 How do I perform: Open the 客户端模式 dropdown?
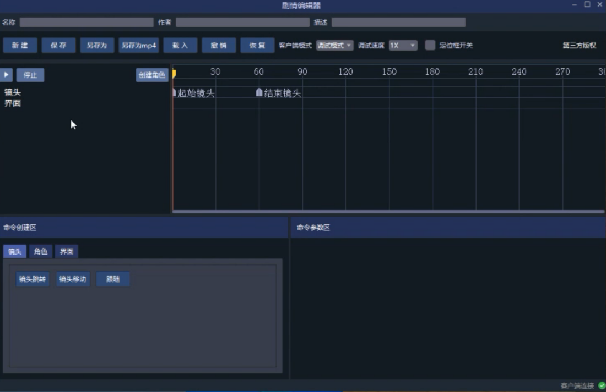pyautogui.click(x=334, y=46)
